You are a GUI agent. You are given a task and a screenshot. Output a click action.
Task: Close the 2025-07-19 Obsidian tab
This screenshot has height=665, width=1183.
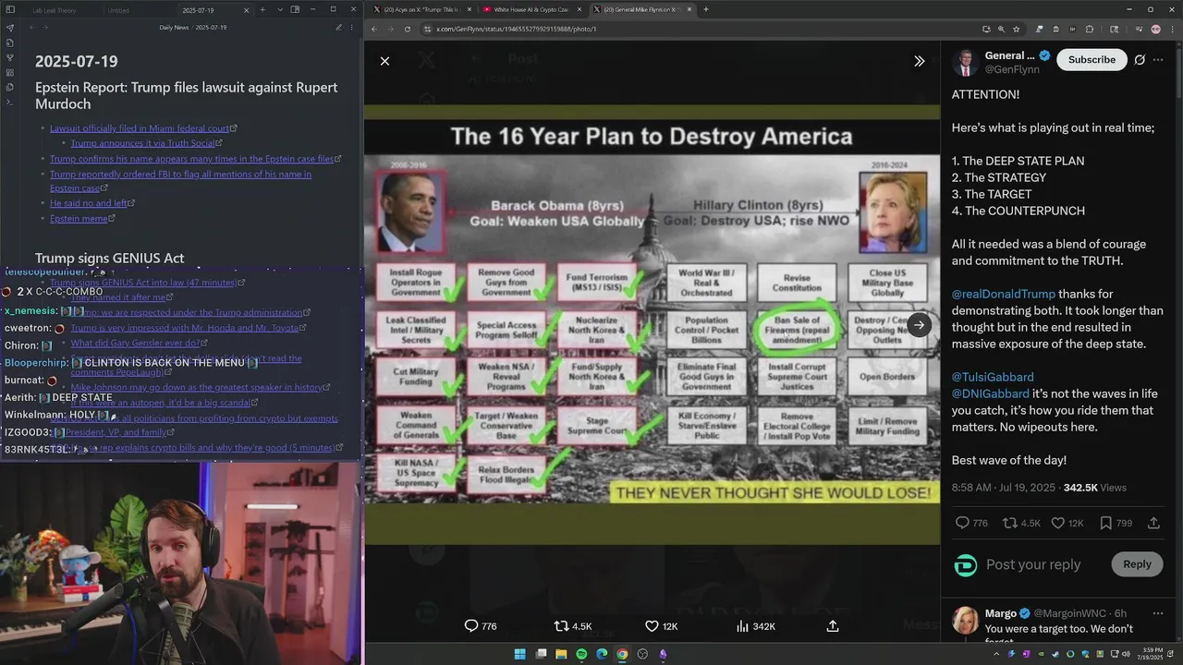pyautogui.click(x=246, y=10)
